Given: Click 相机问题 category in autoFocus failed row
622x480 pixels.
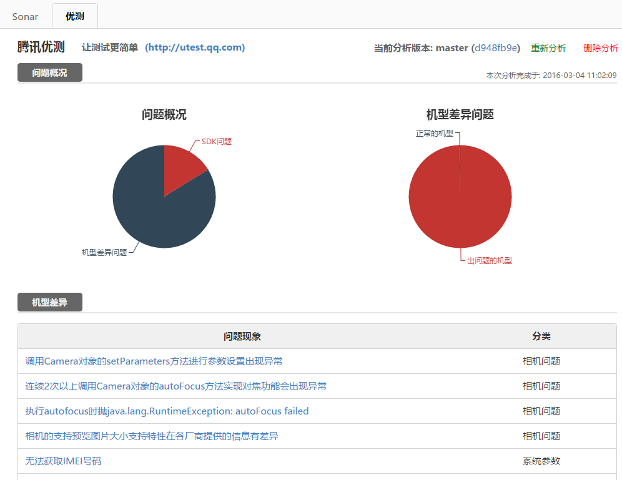Looking at the screenshot, I should click(x=541, y=411).
